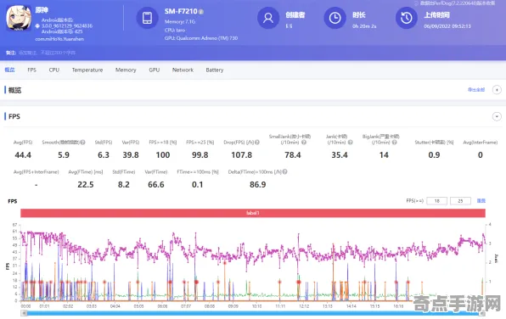The width and height of the screenshot is (506, 319).
Task: Click help icon beside Drop(FPS) metric
Action: click(257, 143)
